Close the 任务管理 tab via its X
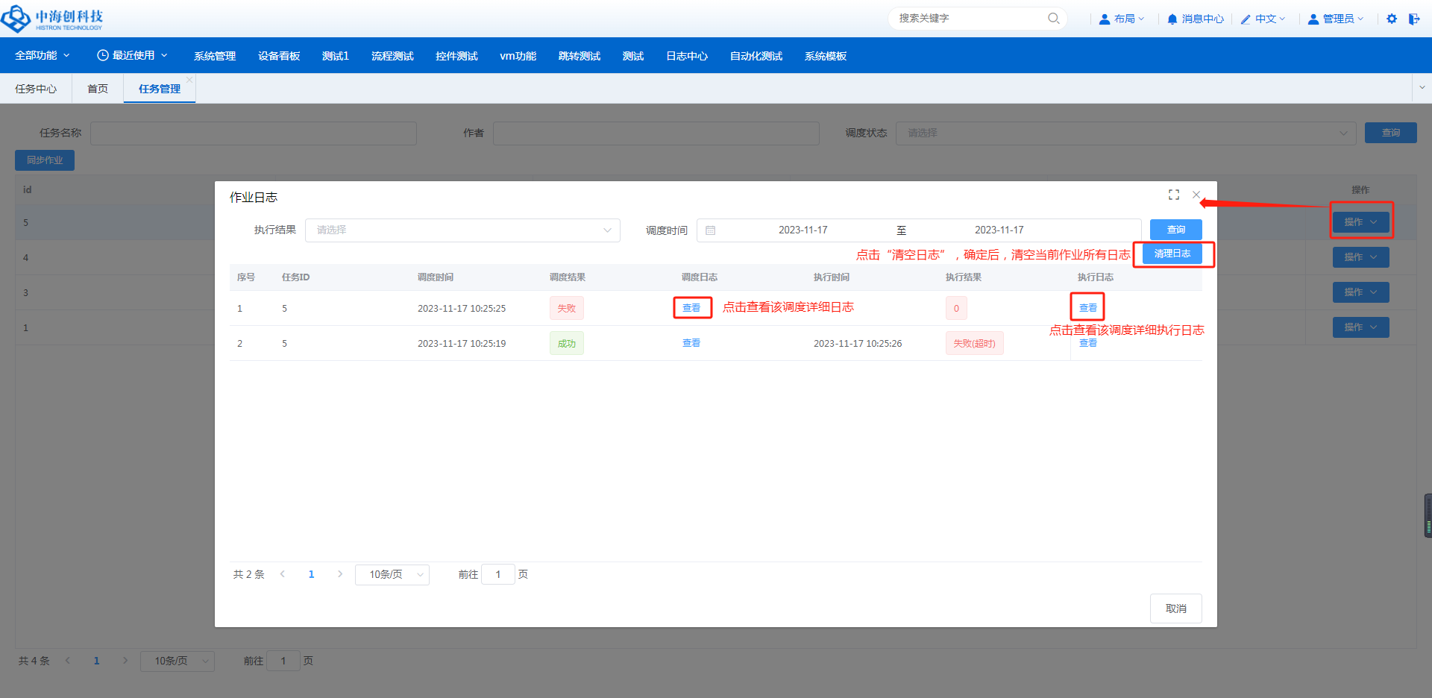This screenshot has height=698, width=1432. click(x=189, y=80)
